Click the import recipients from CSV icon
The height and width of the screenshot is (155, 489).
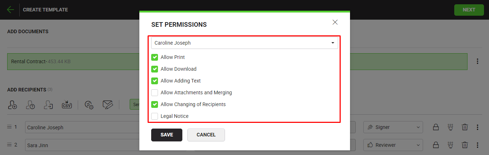tap(67, 105)
